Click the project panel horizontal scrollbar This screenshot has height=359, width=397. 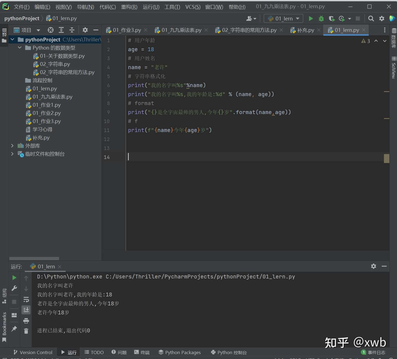pos(34,258)
